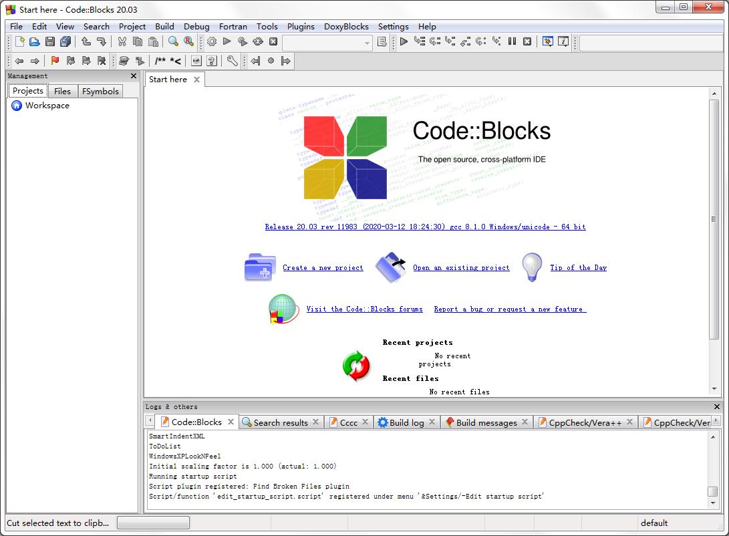Pause the debugger with the pause icon
This screenshot has width=729, height=536.
click(513, 41)
